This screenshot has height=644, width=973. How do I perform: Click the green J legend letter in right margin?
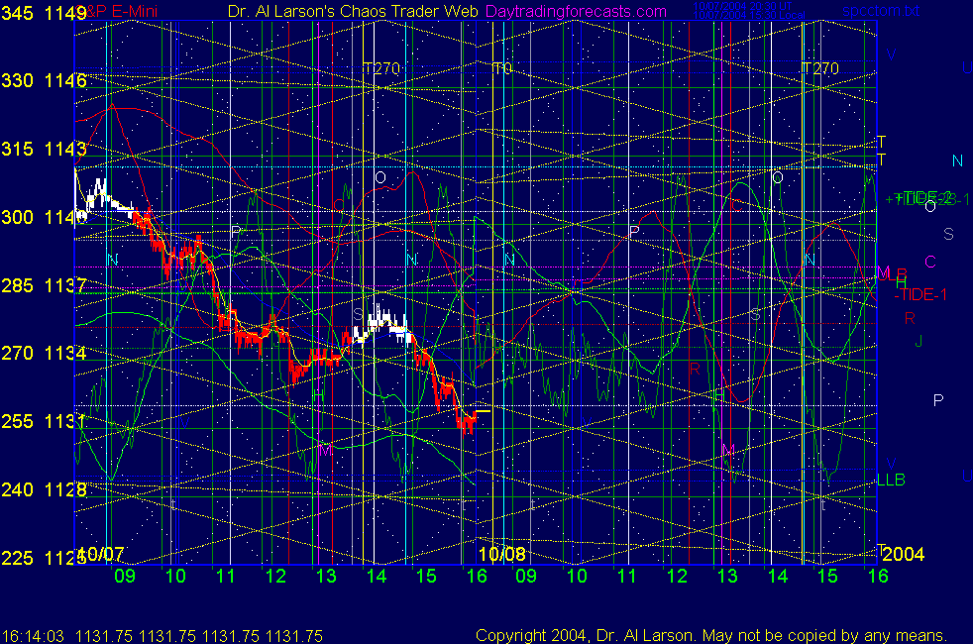[919, 341]
